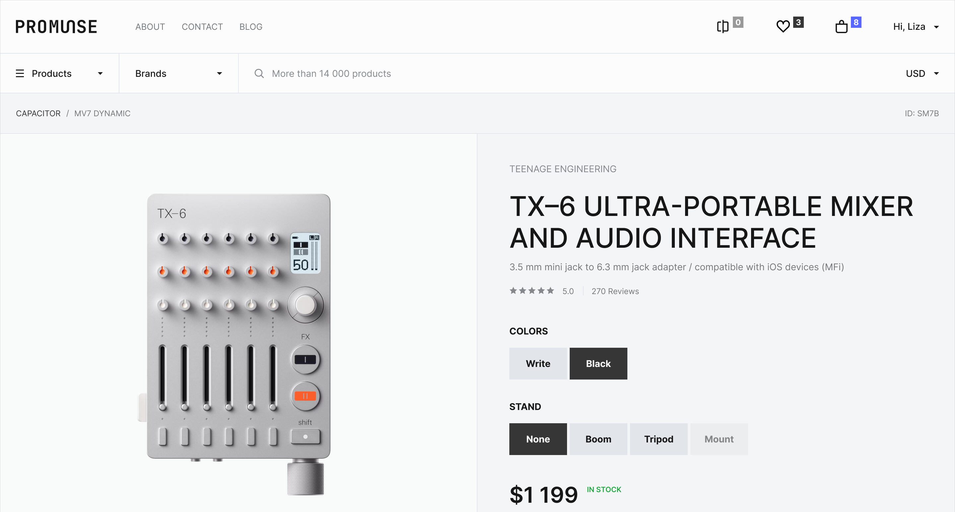The image size is (955, 512).
Task: Choose the Boom stand option
Action: [x=598, y=439]
